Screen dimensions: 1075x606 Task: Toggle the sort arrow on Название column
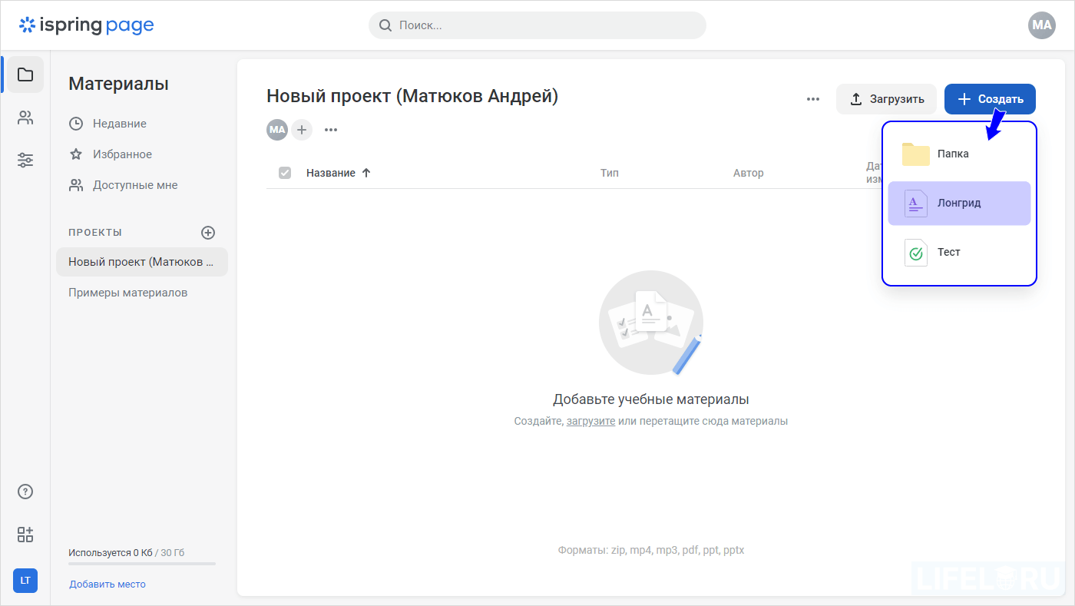coord(365,172)
